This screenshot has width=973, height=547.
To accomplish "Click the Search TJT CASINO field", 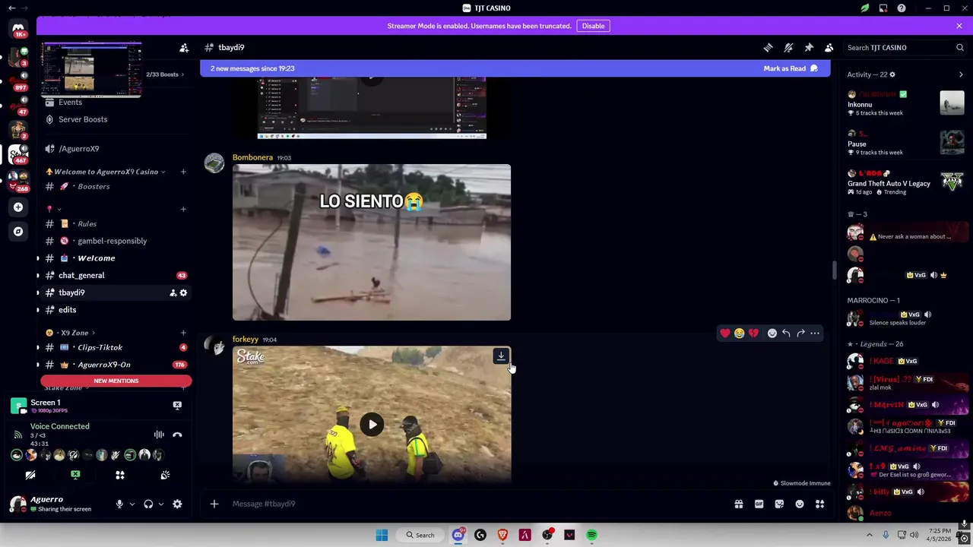I will (905, 48).
